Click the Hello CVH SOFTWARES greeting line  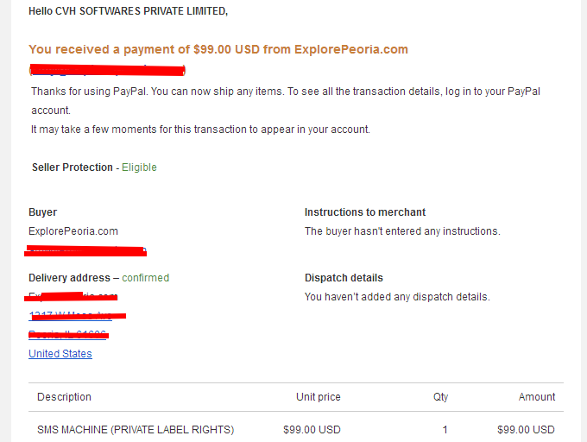[x=128, y=11]
